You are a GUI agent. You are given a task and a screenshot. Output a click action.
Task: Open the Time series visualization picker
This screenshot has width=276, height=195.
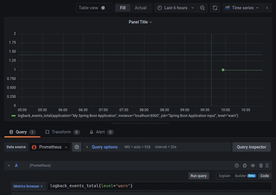(242, 8)
